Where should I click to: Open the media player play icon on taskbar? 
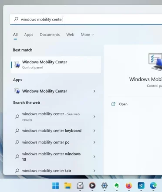92,186
